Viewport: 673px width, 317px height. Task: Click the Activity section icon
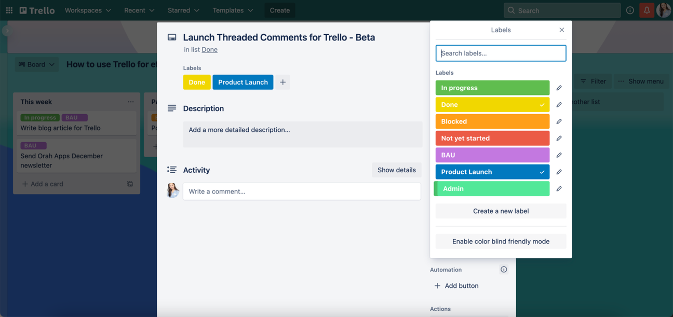172,170
